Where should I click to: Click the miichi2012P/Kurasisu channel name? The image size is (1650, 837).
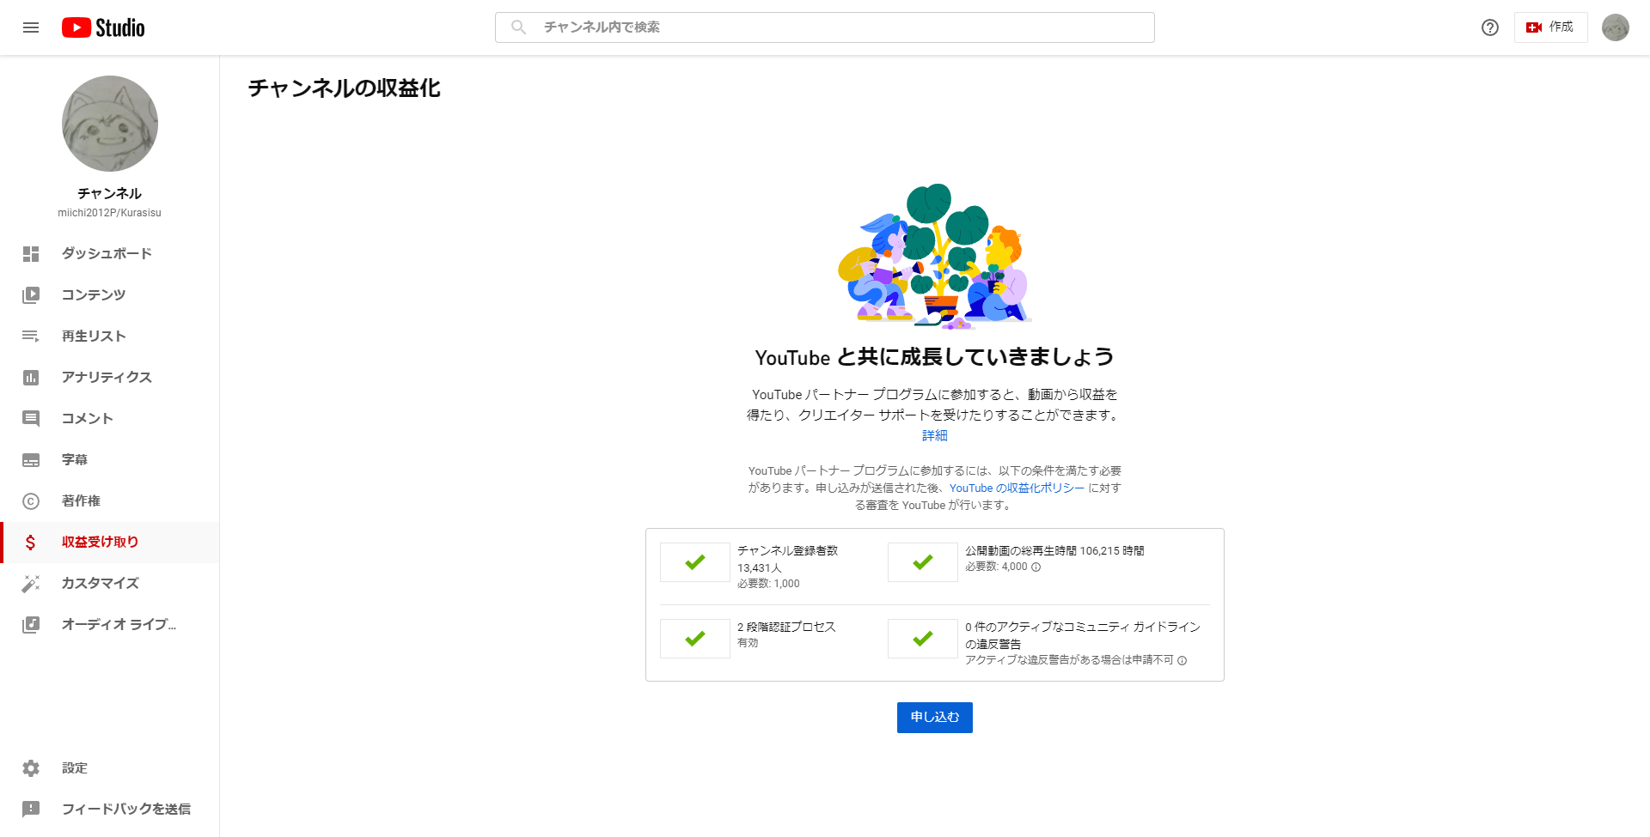[x=110, y=213]
